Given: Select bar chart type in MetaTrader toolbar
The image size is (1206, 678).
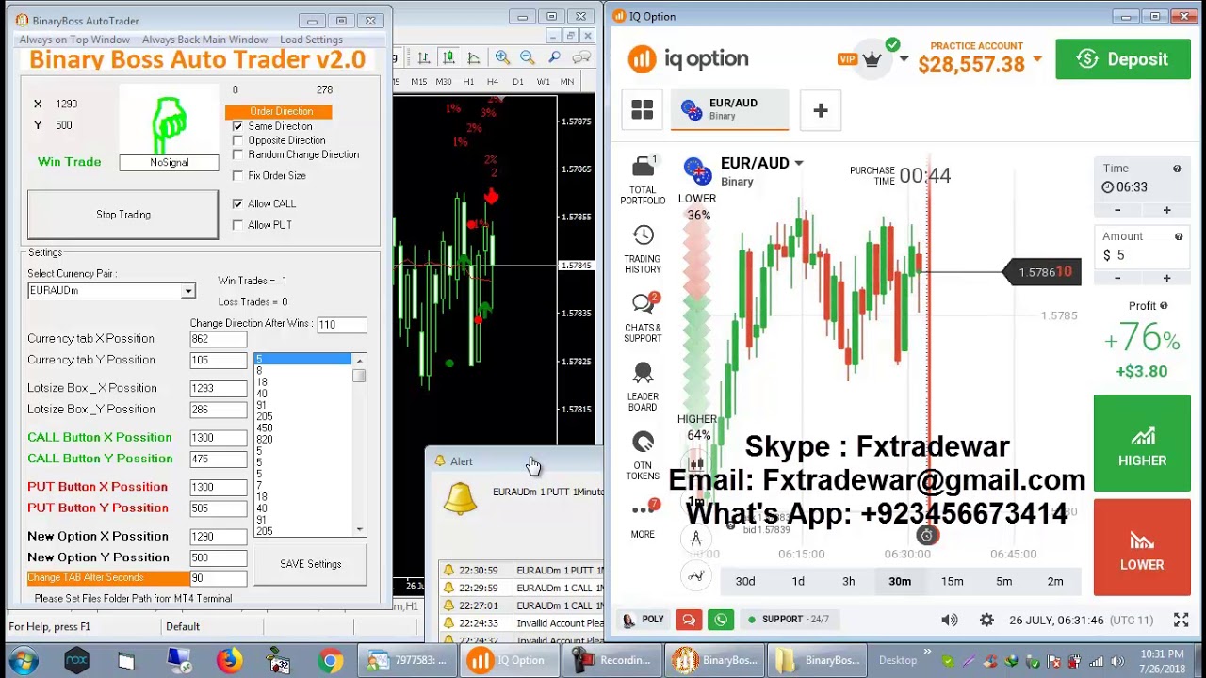Looking at the screenshot, I should [424, 58].
